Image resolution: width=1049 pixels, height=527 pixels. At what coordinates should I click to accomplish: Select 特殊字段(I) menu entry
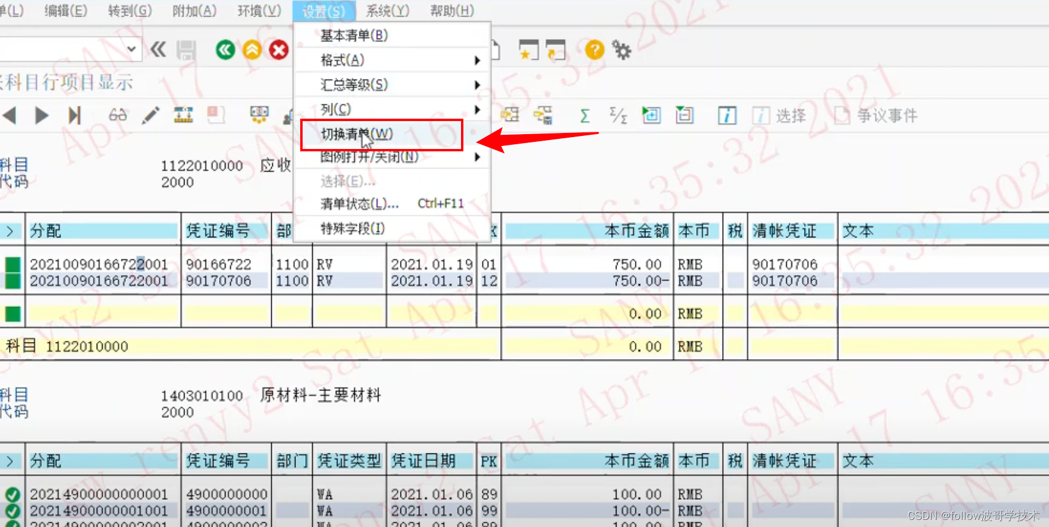click(x=392, y=228)
